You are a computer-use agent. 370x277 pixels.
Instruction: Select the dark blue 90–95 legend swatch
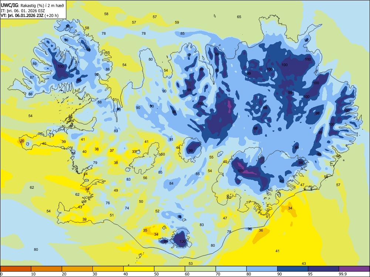pyautogui.click(x=293, y=269)
